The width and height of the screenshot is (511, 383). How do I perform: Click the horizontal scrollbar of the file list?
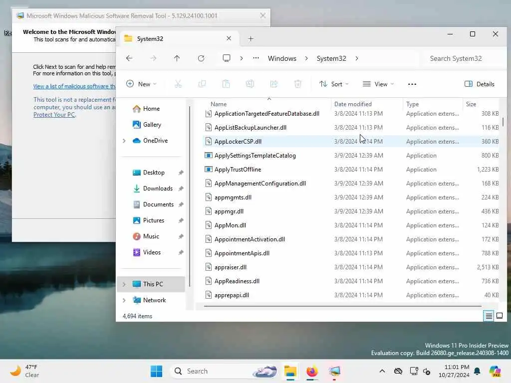click(x=342, y=306)
